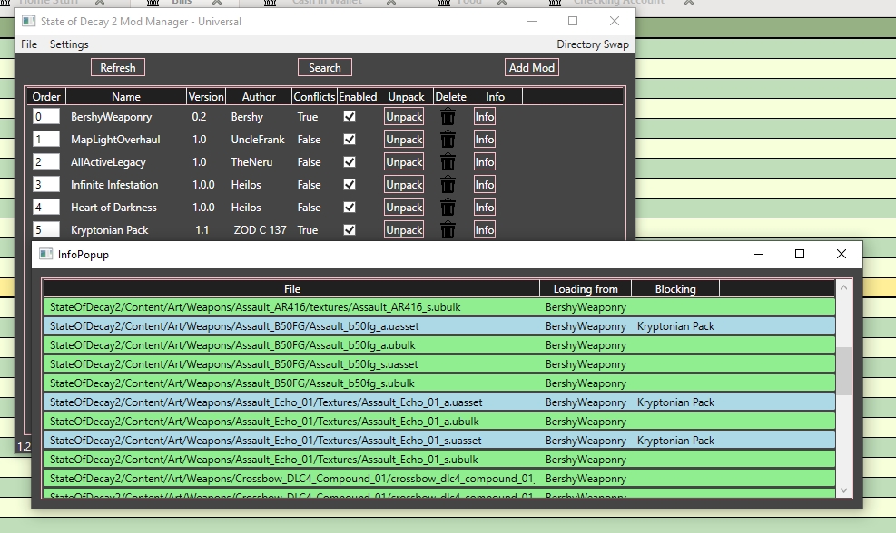Disable the BershyWeaponry mod checkbox
Screen dimensions: 896x533
(350, 116)
